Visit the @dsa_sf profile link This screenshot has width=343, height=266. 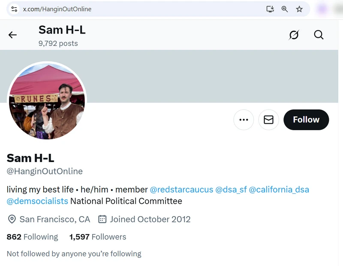(231, 190)
